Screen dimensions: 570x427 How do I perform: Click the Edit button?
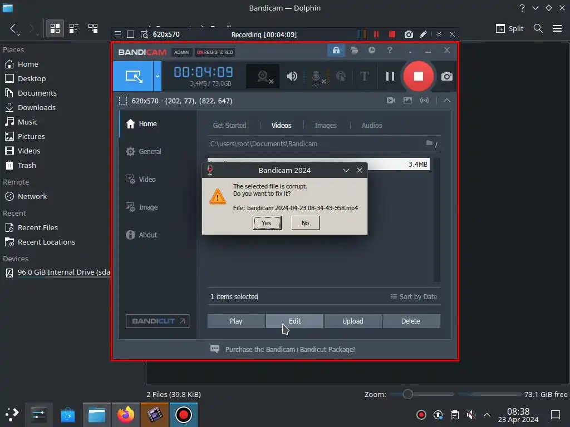point(294,321)
